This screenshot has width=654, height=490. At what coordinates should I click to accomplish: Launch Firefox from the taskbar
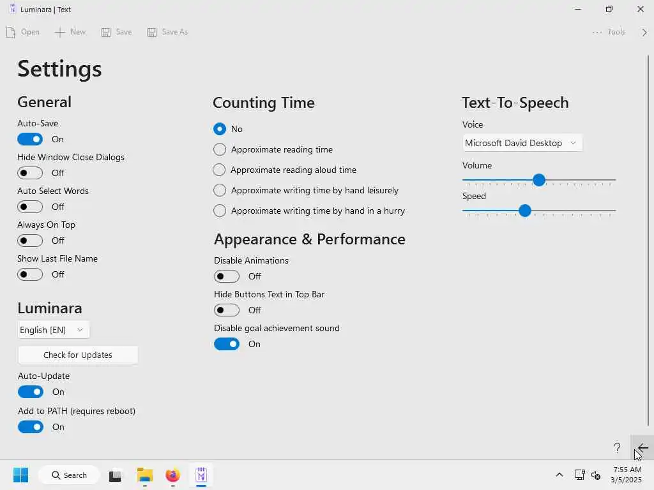pos(172,475)
